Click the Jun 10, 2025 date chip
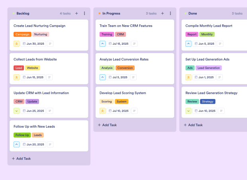 pyautogui.click(x=205, y=111)
